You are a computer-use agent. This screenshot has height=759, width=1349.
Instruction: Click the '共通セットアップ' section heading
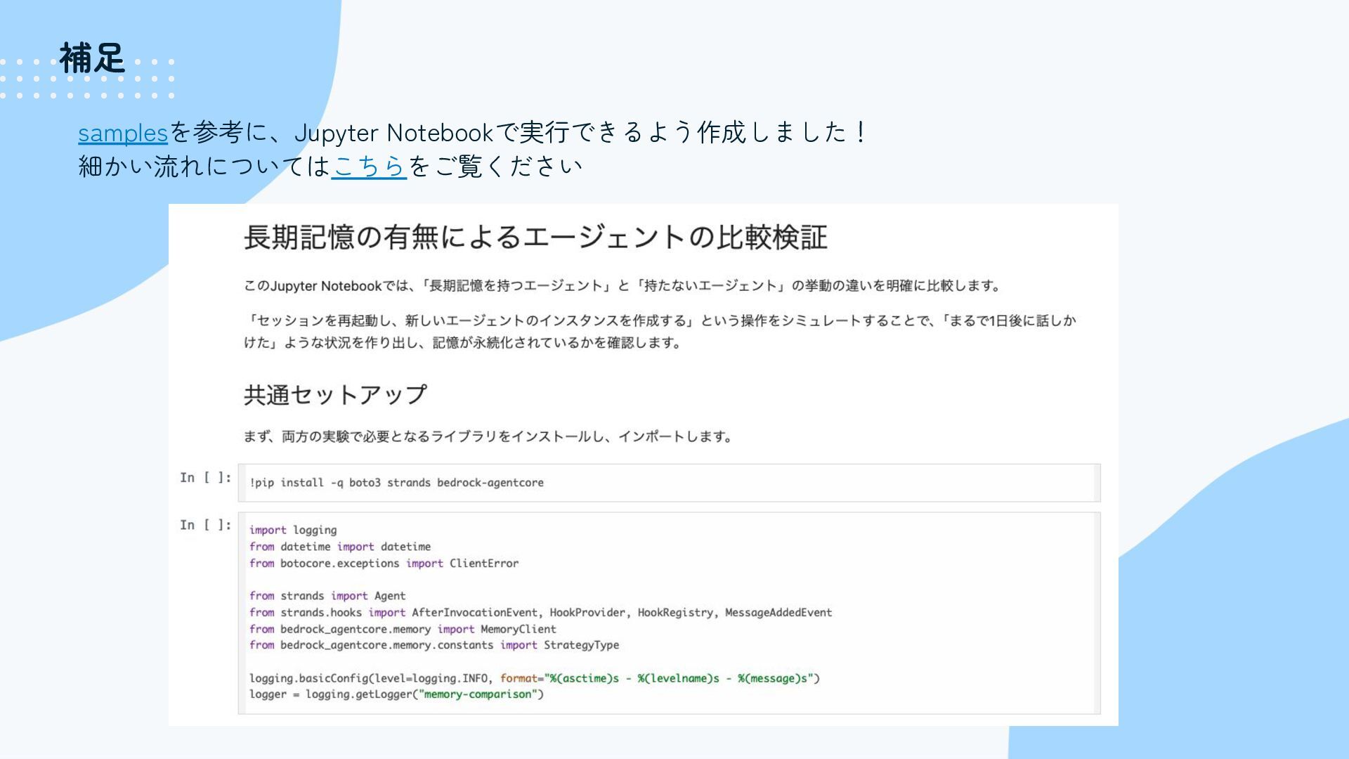(335, 395)
